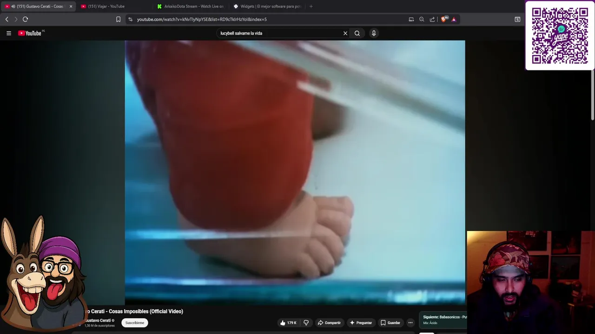Click the browser forward arrow
This screenshot has height=334, width=595.
[x=16, y=19]
